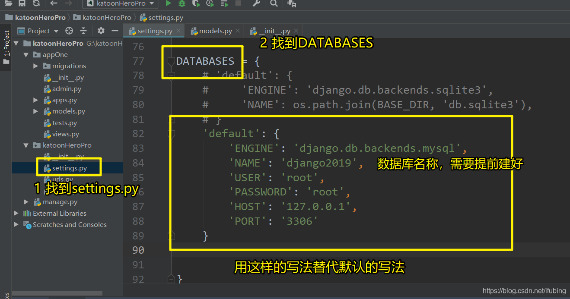
Task: Select settings.py in project tree
Action: pyautogui.click(x=70, y=168)
